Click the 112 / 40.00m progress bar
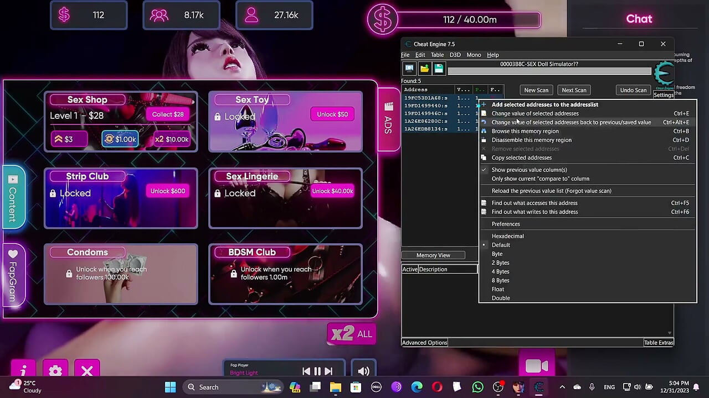This screenshot has width=709, height=398. (x=469, y=20)
